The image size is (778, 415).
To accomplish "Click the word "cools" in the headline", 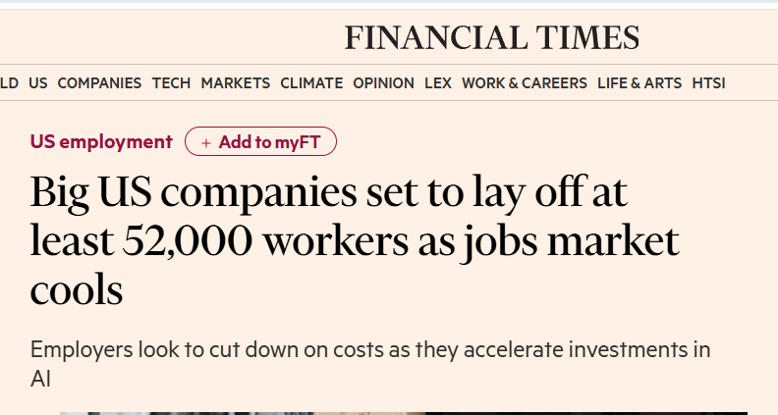I will point(77,290).
